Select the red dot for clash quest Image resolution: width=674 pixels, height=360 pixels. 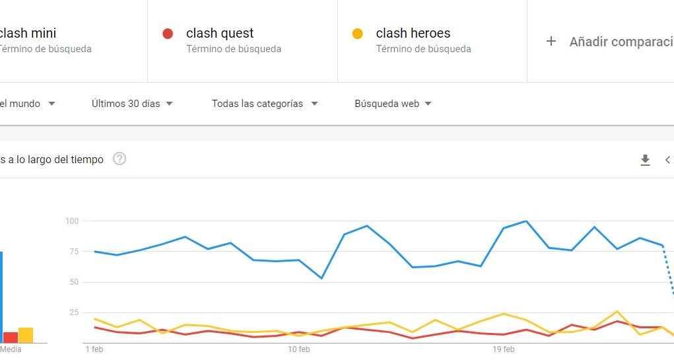click(x=168, y=34)
